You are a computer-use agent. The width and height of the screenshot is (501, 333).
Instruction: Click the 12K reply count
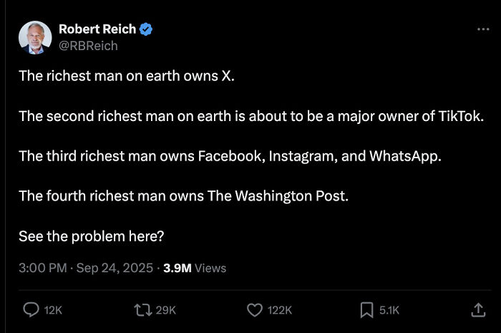coord(53,310)
